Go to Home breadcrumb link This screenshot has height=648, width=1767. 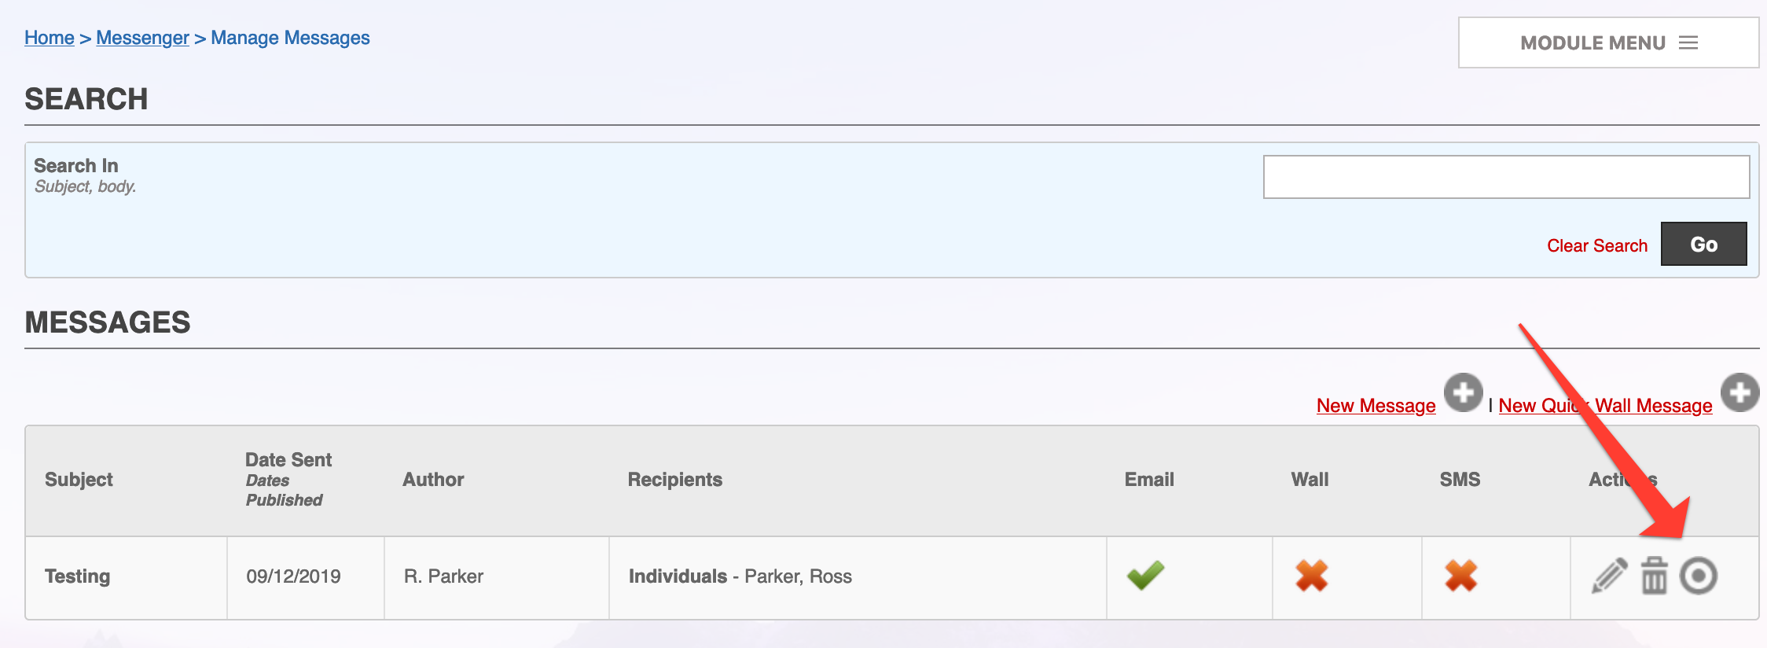point(50,38)
